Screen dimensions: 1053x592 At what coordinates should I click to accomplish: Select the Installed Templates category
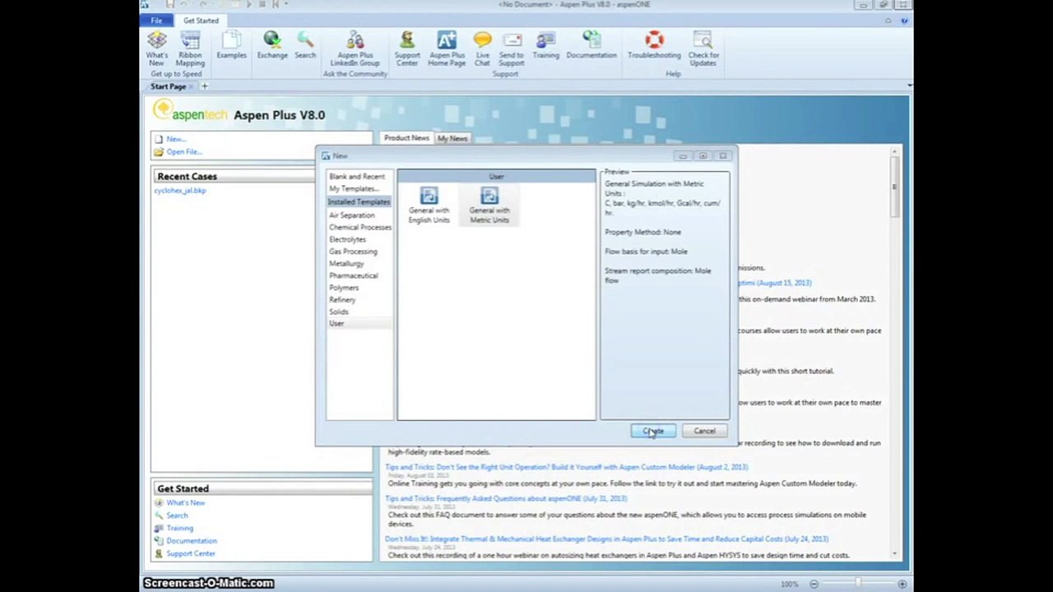(359, 202)
